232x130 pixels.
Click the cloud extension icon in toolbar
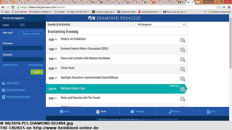coord(224,7)
